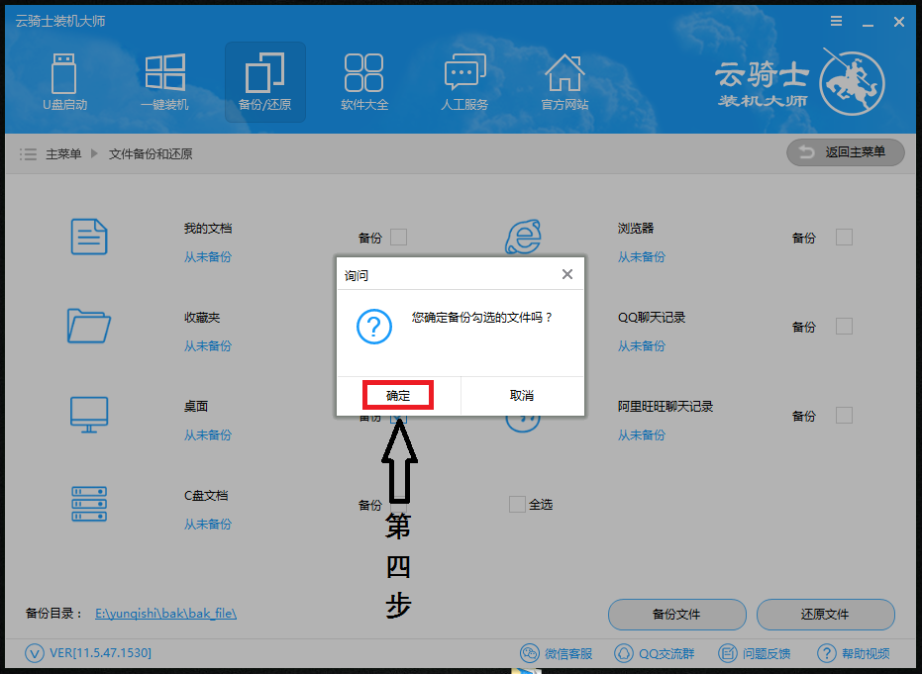Visit 官方网站 via the house icon

(x=564, y=73)
